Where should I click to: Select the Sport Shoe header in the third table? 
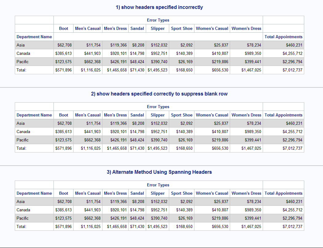181,193
